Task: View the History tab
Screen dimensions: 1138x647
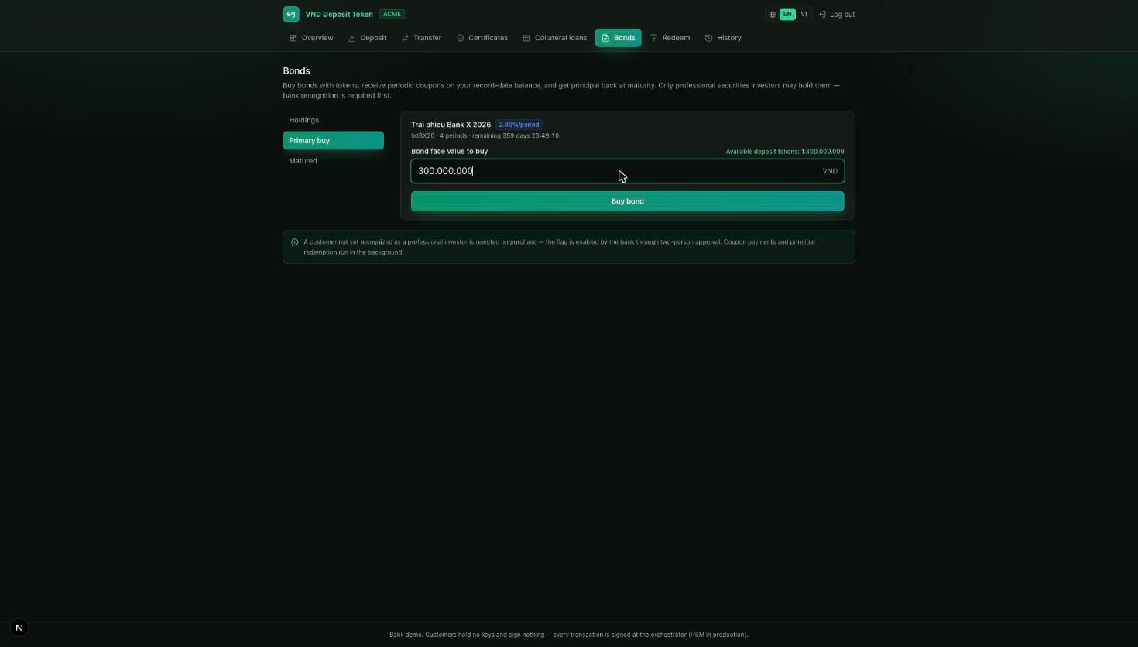Action: pyautogui.click(x=723, y=38)
